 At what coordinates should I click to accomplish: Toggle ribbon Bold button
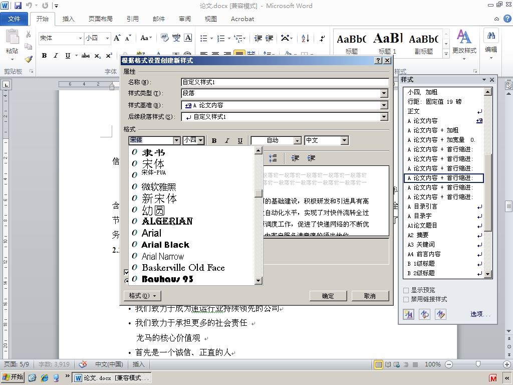[44, 56]
